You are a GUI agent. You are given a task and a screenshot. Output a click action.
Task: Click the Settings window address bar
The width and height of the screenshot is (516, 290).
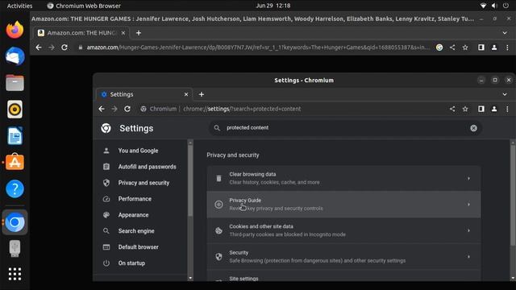pyautogui.click(x=293, y=109)
